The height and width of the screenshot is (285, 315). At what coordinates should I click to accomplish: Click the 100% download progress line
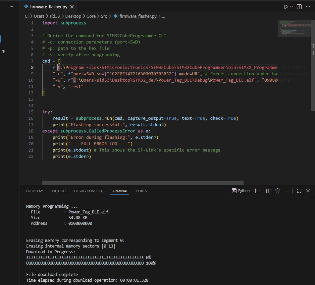click(91, 263)
